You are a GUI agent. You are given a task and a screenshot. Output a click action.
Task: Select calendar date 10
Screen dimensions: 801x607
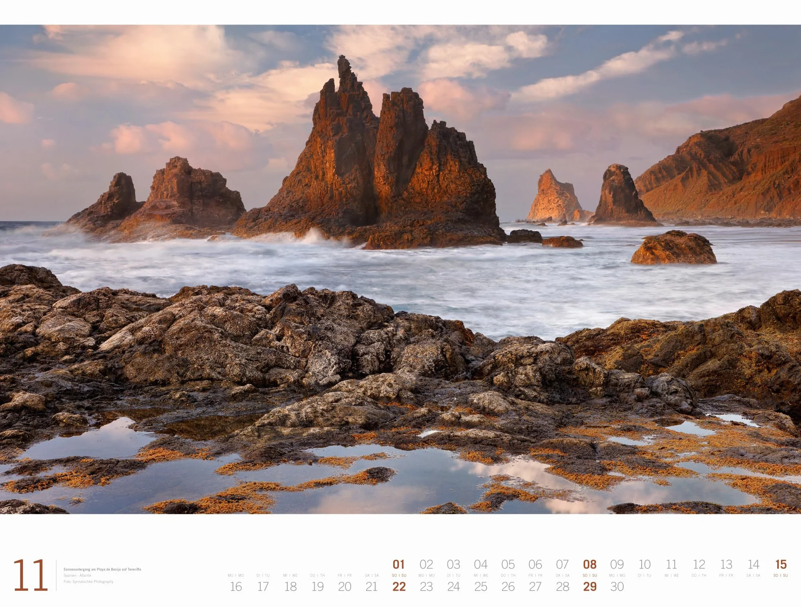[x=644, y=564]
